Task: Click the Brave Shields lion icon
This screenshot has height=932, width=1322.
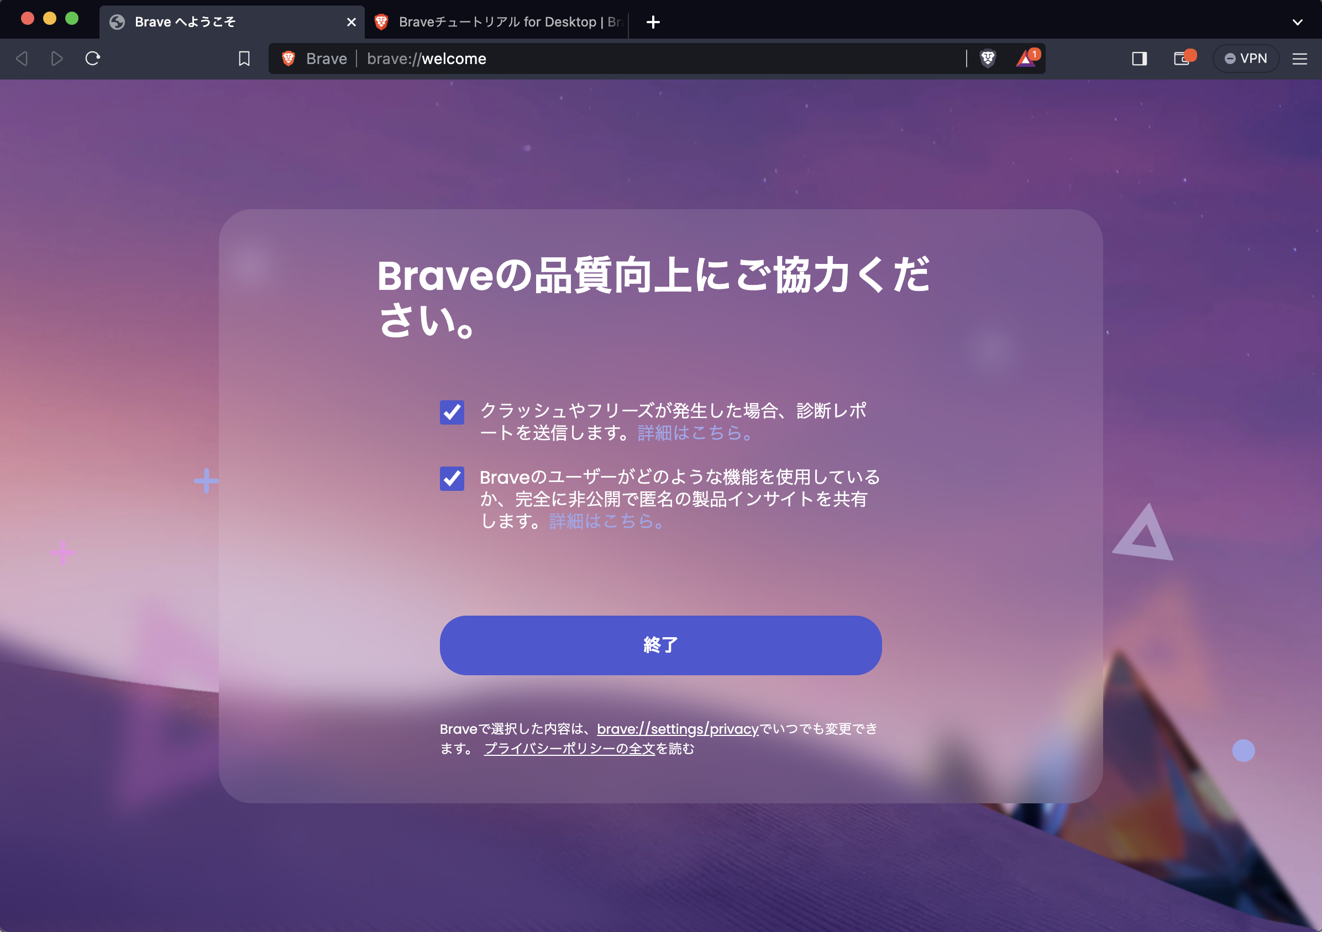Action: pos(988,58)
